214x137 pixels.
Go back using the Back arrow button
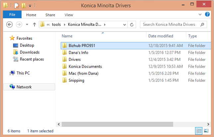click(x=9, y=24)
